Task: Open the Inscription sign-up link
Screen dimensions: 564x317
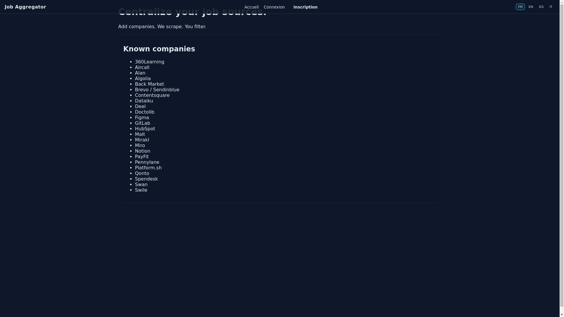Action: click(x=305, y=7)
